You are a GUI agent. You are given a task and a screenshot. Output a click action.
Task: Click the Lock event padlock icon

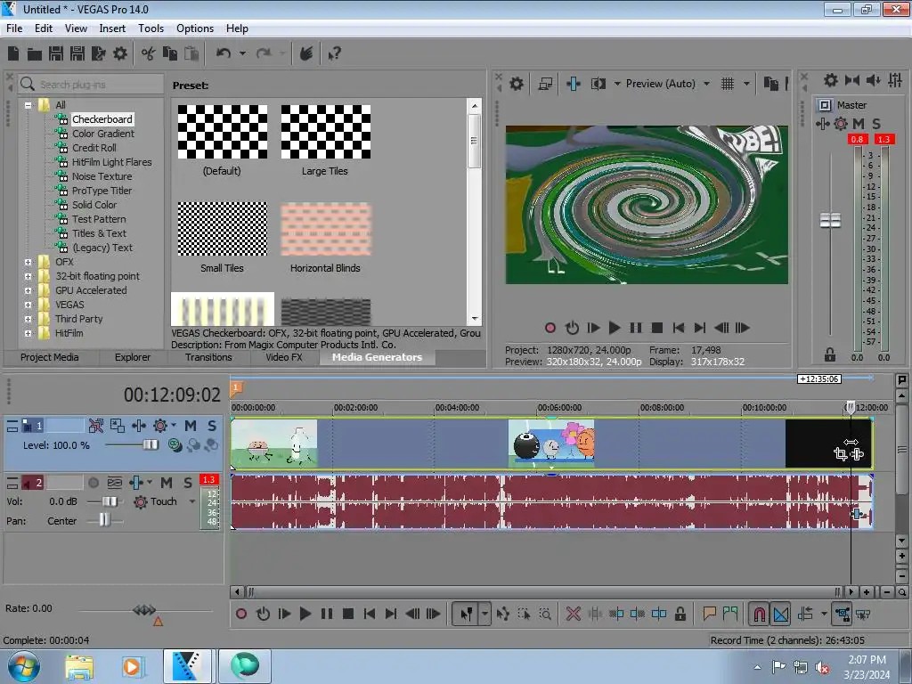click(x=680, y=615)
